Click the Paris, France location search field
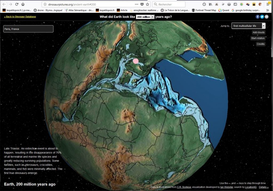273x191 pixels. 28,29
